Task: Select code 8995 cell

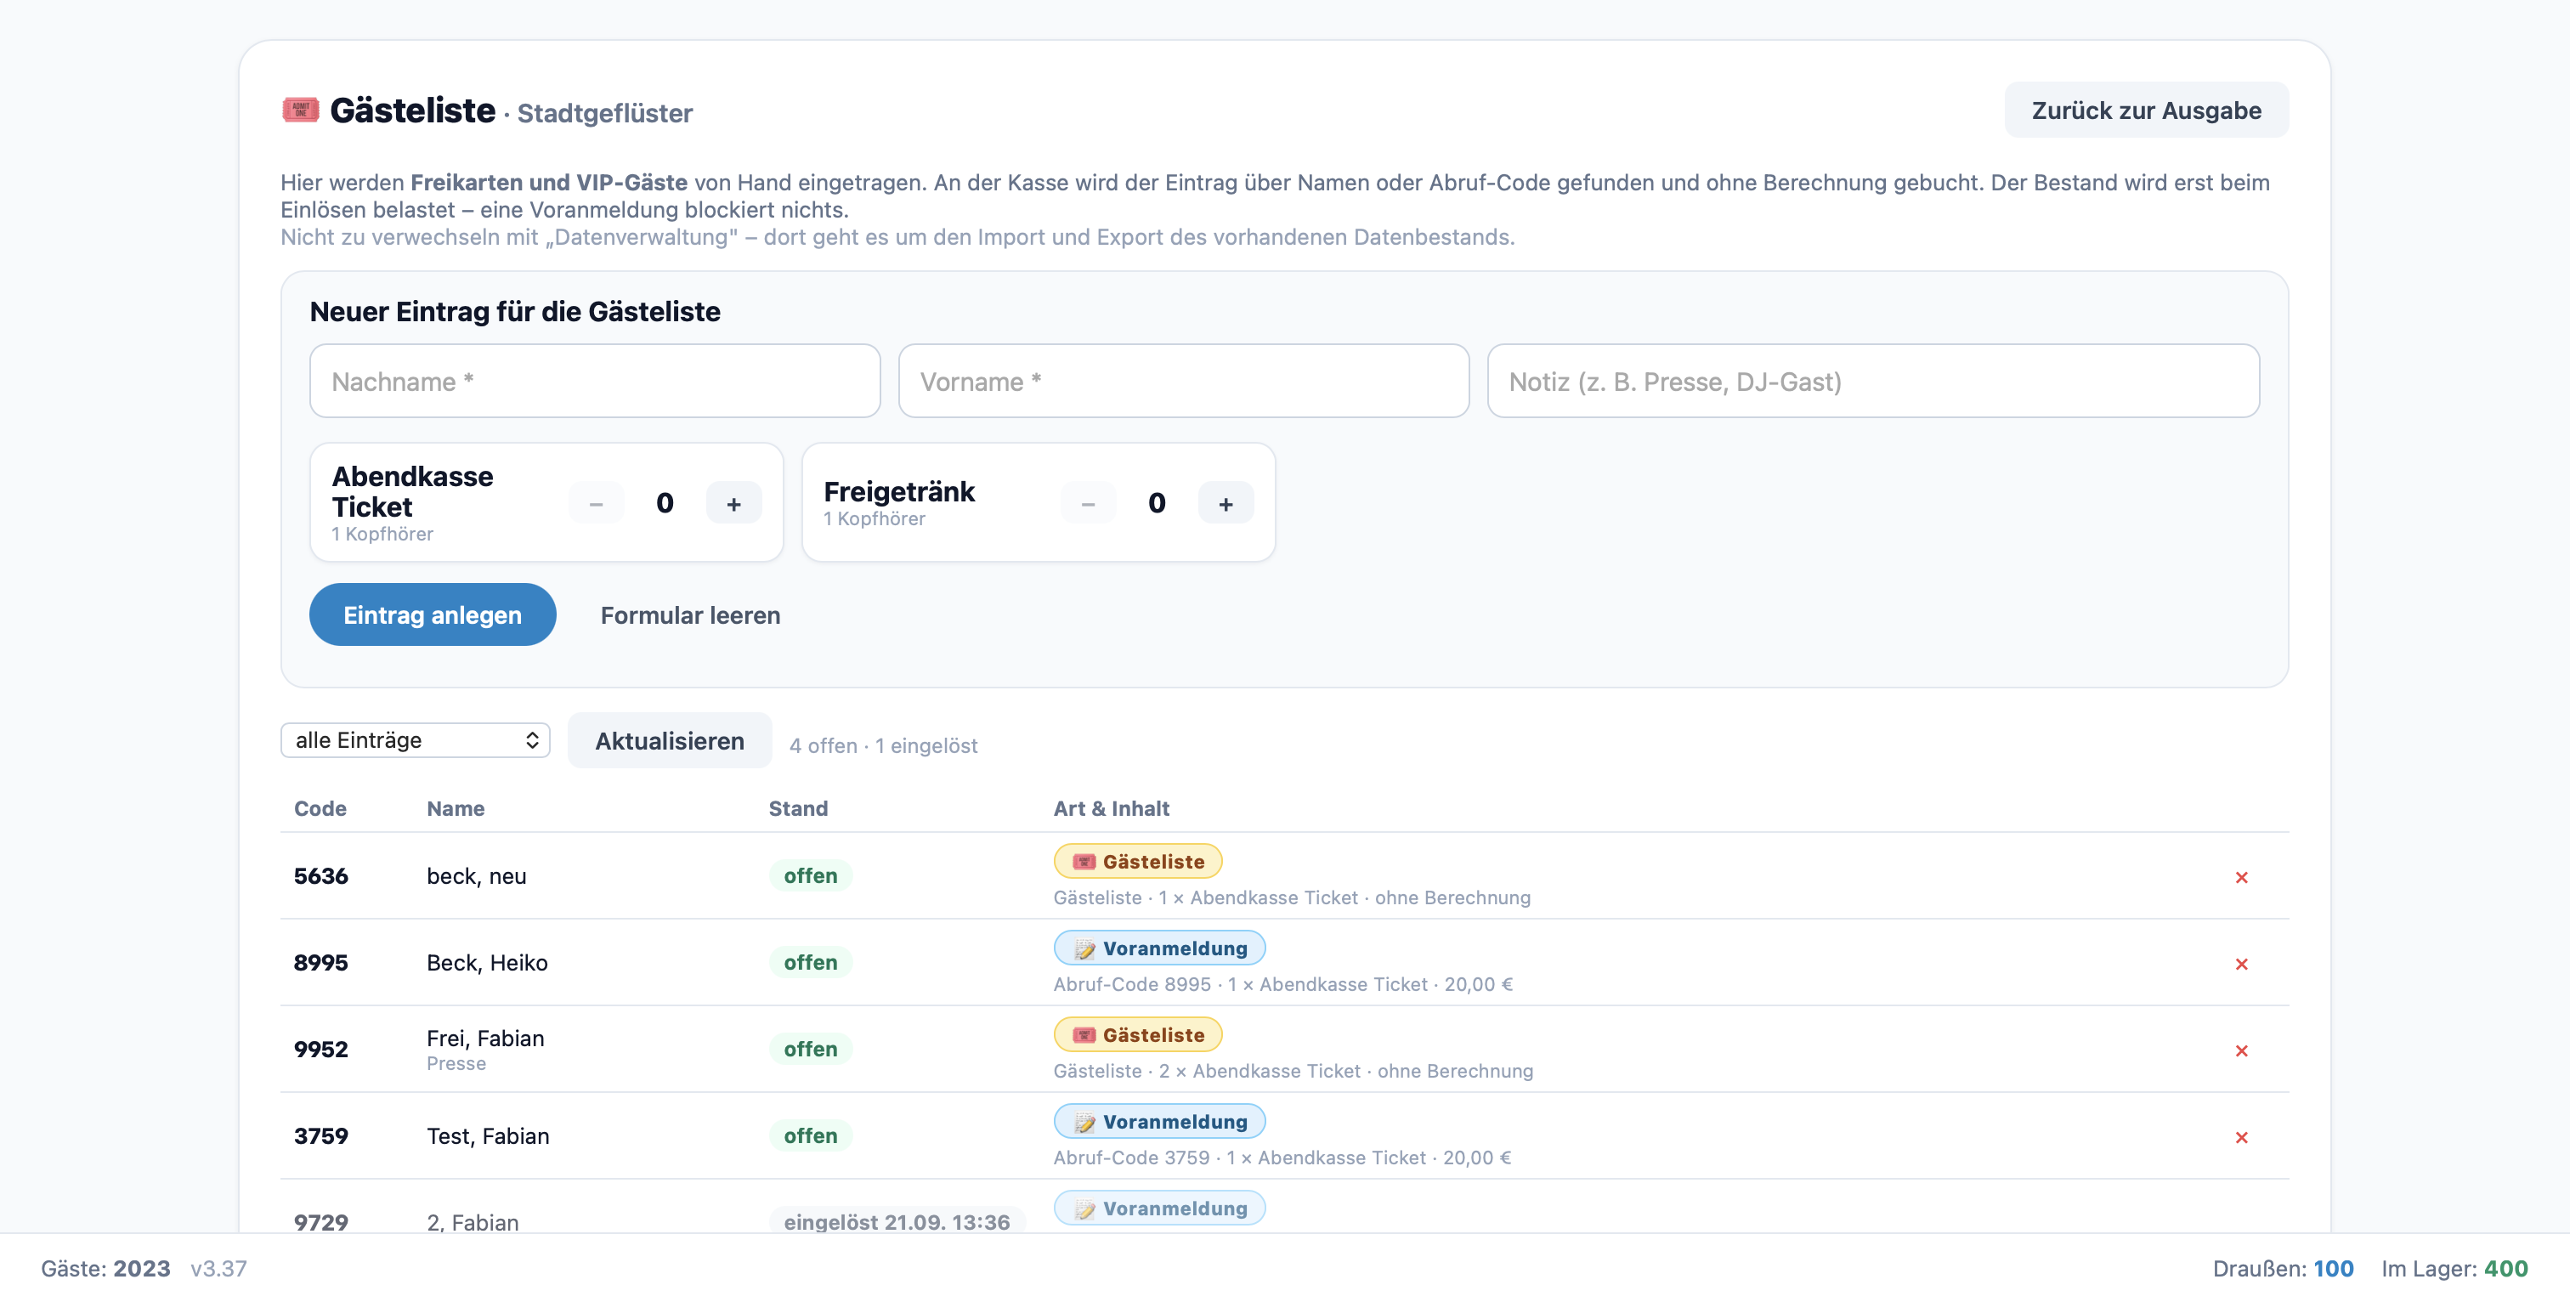Action: [320, 963]
